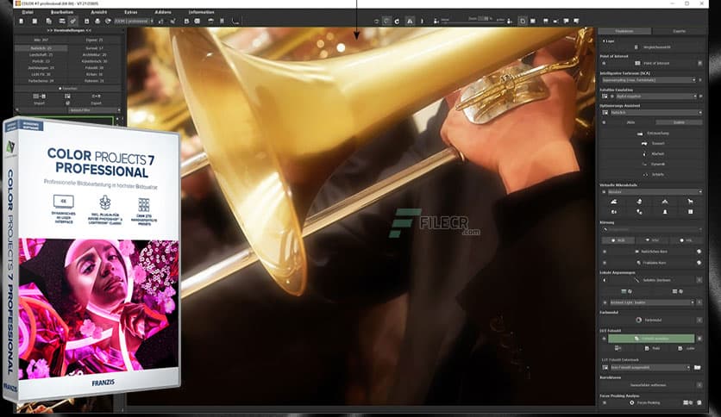Click the Point of Interest button
The height and width of the screenshot is (417, 721).
652,63
